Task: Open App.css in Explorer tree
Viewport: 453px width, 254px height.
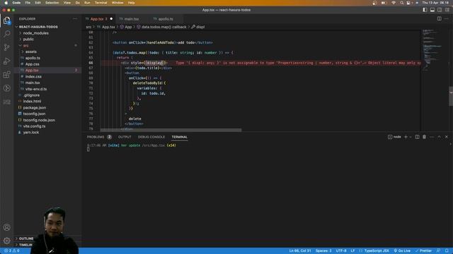Action: (32, 64)
